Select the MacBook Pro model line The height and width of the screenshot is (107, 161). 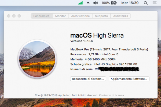tap(109, 50)
